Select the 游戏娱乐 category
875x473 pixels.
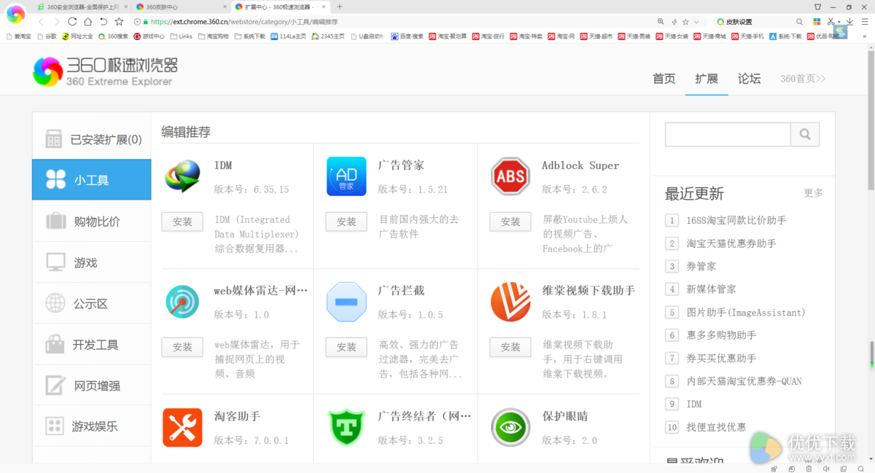[92, 426]
